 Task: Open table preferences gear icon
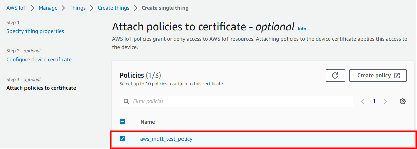403,101
